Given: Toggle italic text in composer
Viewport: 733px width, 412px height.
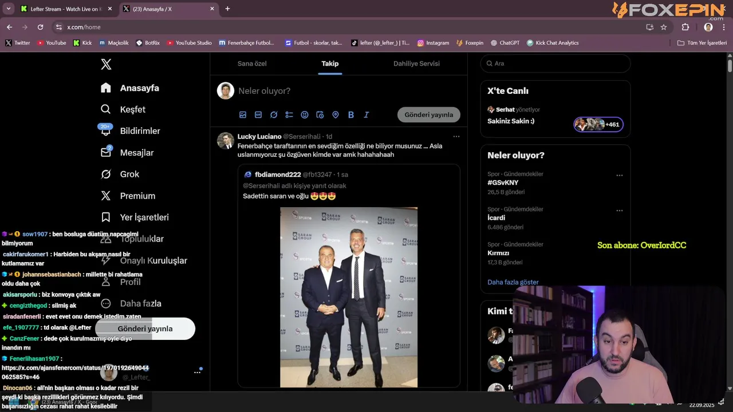Looking at the screenshot, I should point(366,114).
